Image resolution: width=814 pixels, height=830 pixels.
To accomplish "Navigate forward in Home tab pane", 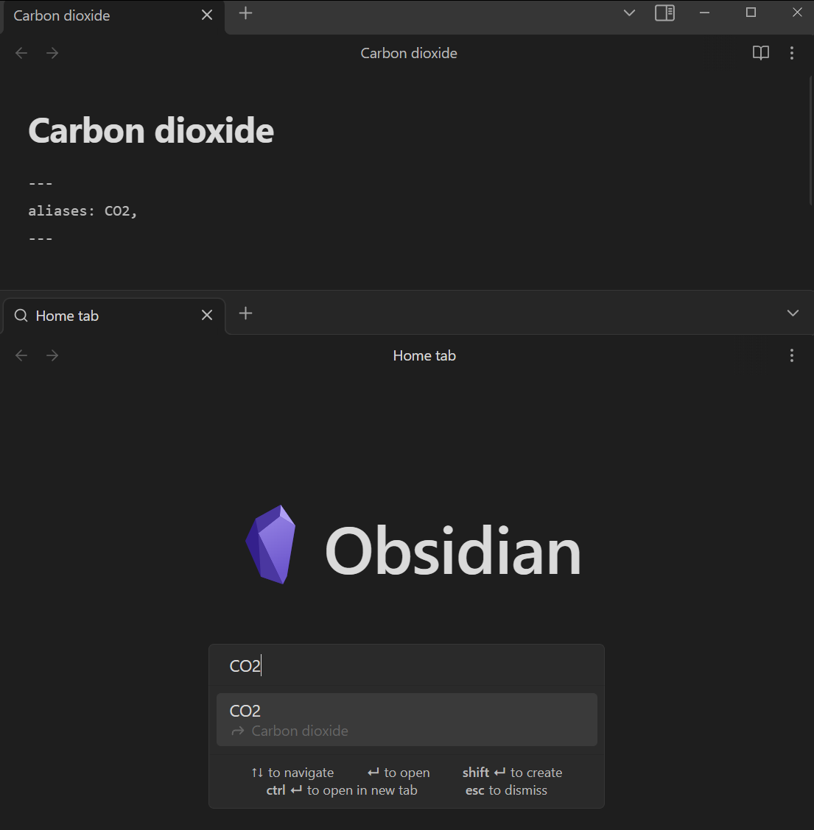I will click(52, 355).
